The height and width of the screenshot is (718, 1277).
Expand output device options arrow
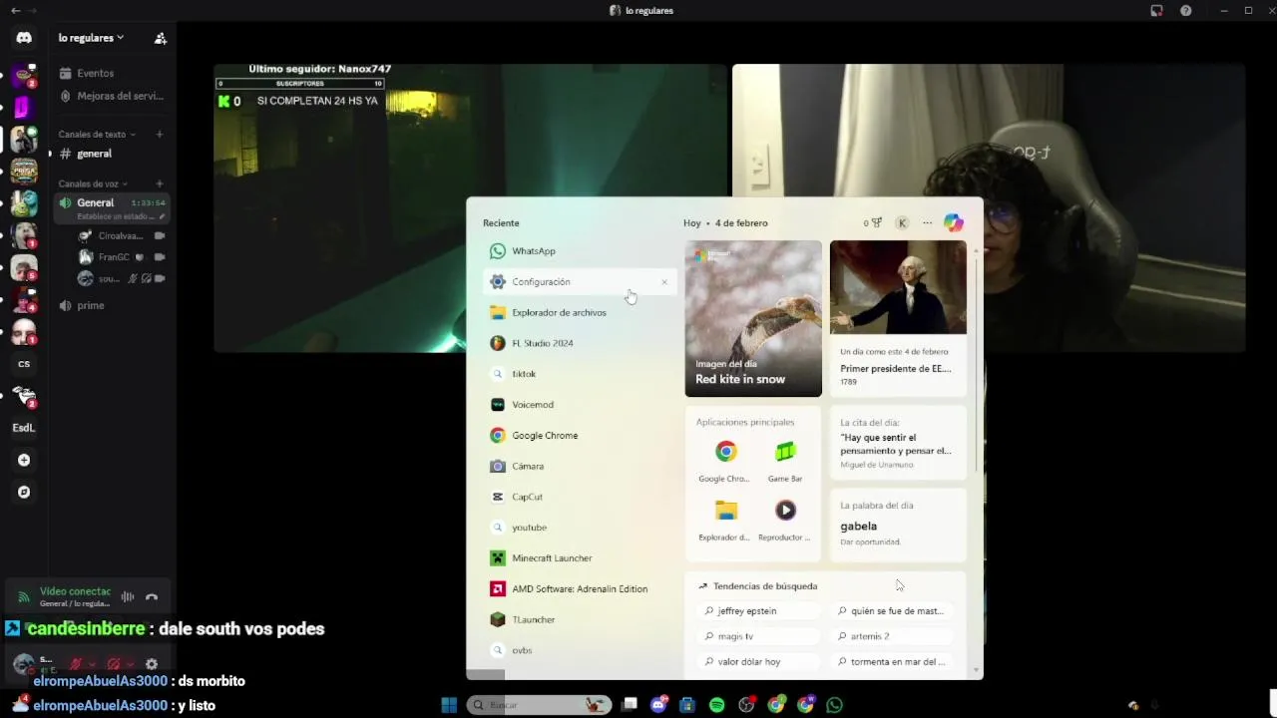click(x=130, y=664)
